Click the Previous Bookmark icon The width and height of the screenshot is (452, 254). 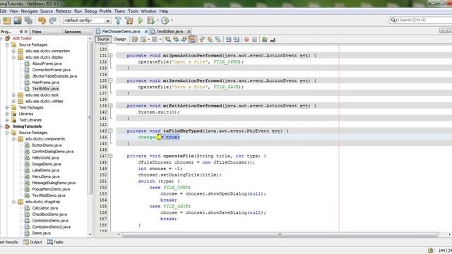pyautogui.click(x=202, y=40)
